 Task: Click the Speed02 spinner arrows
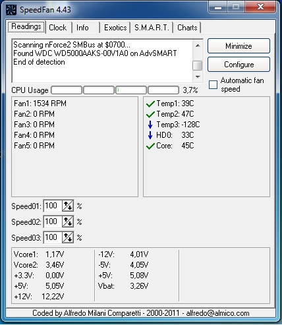pyautogui.click(x=68, y=222)
